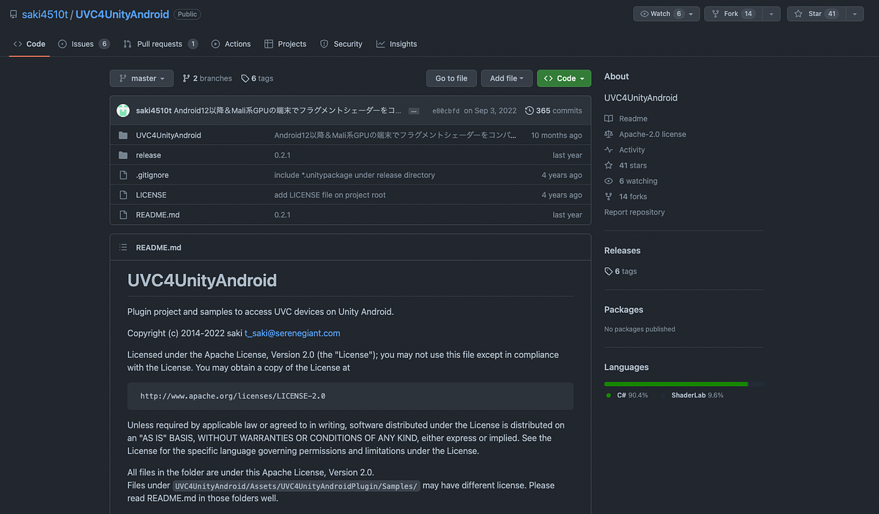
Task: Open the Security tab
Action: (x=341, y=44)
